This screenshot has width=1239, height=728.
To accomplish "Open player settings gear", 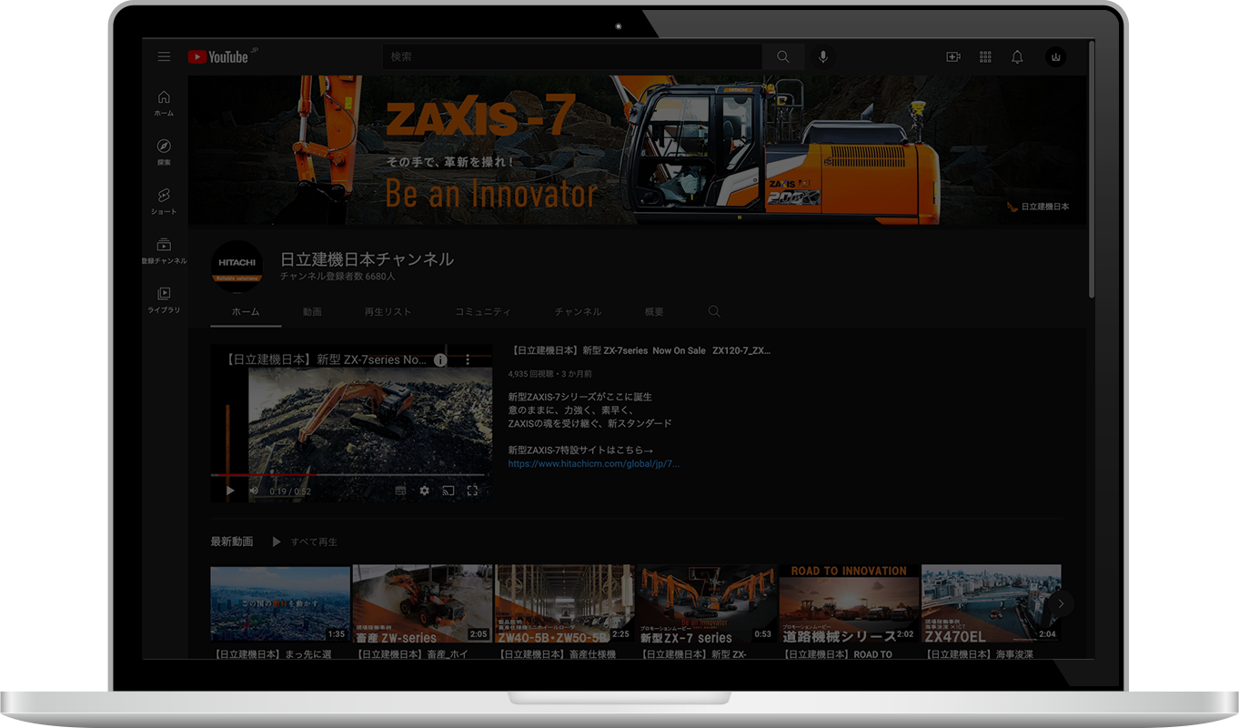I will 424,490.
